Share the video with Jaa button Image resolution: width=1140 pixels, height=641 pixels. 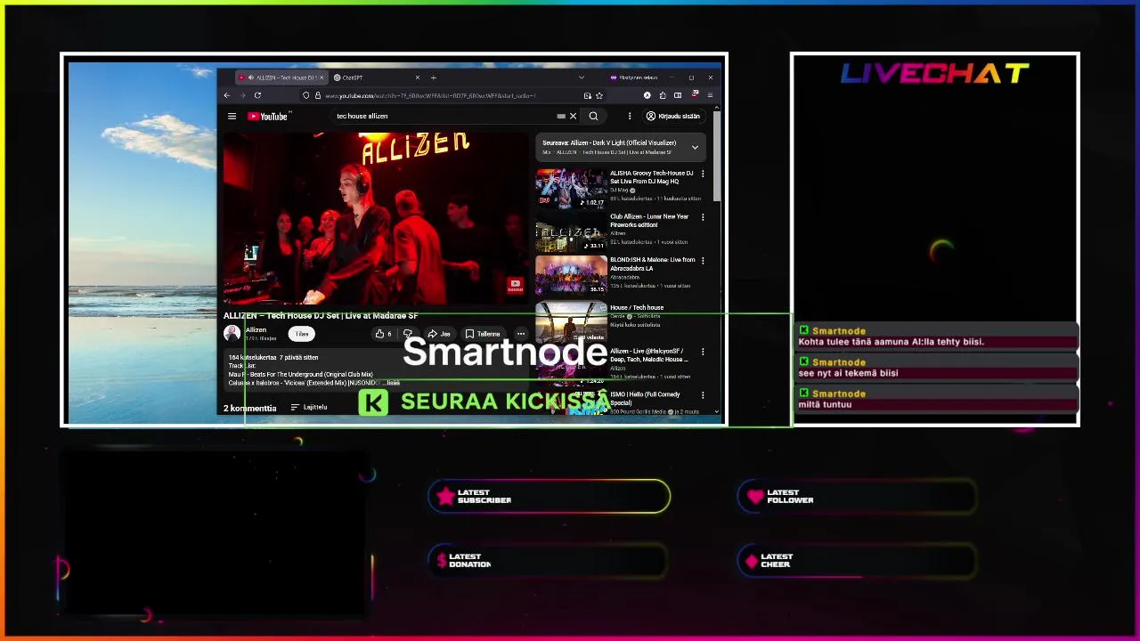(439, 334)
